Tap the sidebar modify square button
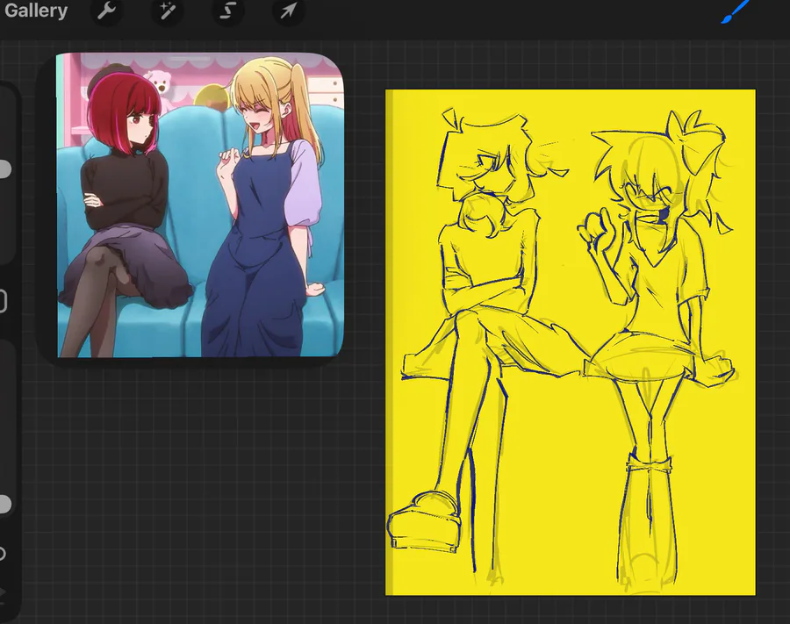 [x=3, y=302]
